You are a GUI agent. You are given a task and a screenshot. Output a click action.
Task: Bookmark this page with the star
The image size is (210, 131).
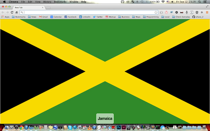point(156,12)
